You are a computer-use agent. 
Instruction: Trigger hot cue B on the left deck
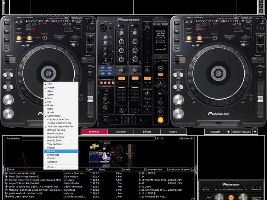click(x=7, y=31)
